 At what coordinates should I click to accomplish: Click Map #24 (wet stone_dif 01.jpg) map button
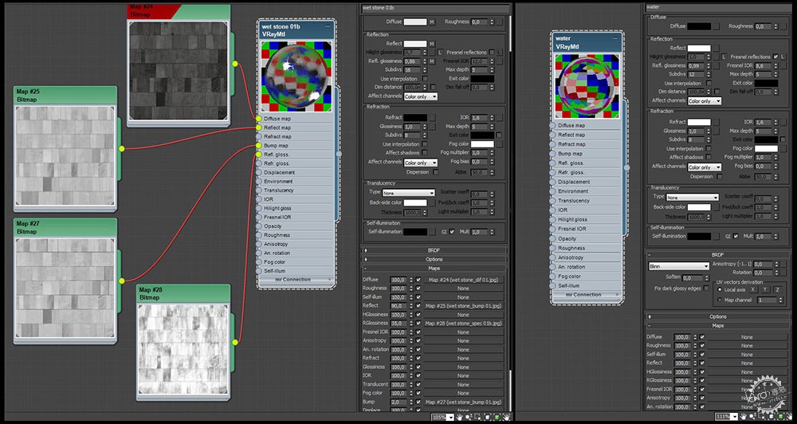[x=463, y=280]
